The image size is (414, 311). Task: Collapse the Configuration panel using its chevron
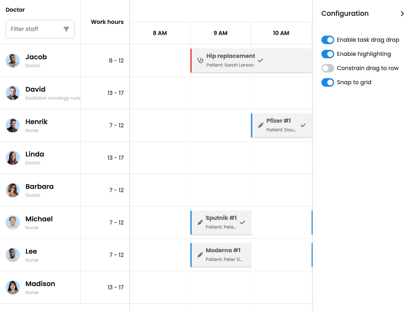[402, 13]
